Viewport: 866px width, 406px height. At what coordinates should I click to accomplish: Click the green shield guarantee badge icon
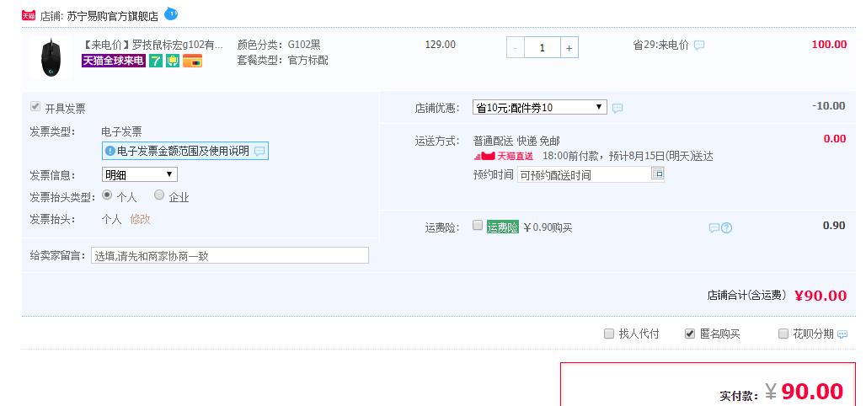point(173,61)
